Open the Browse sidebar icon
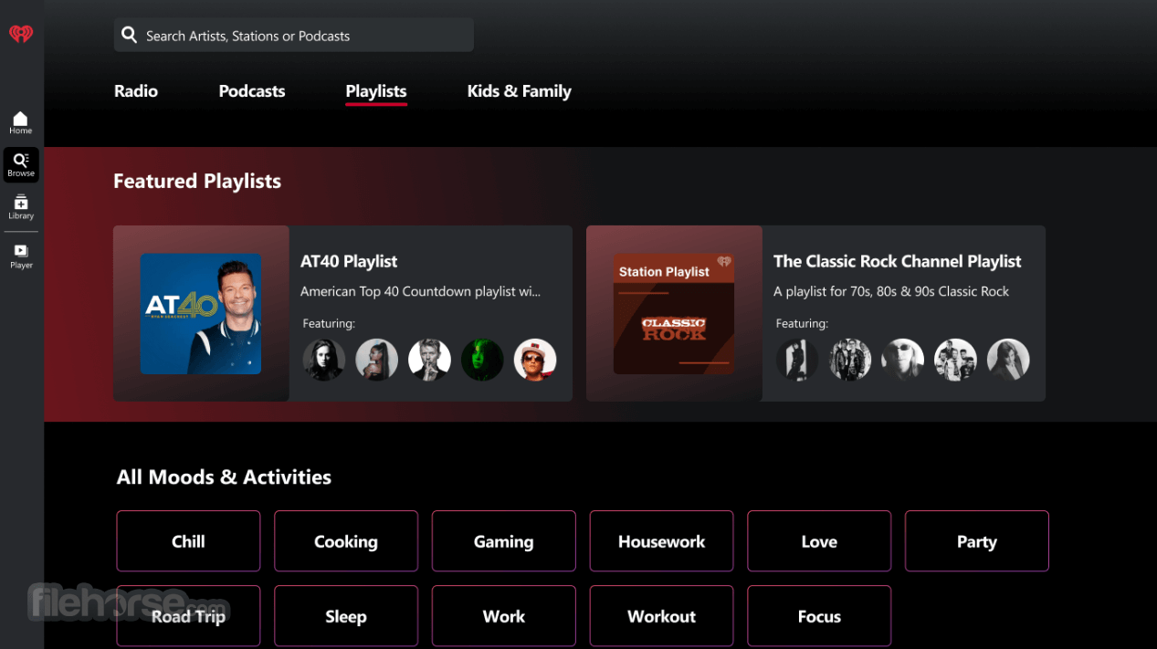1157x649 pixels. pyautogui.click(x=21, y=165)
